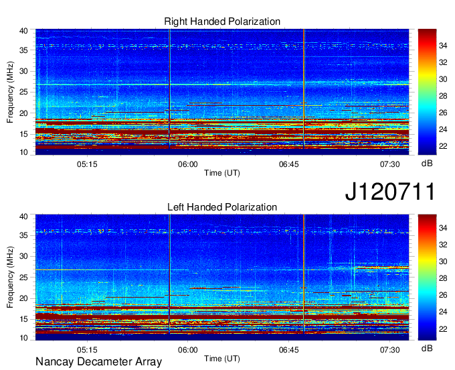Click the 15 MHz tick on top plot
Image resolution: width=455 pixels, height=370 pixels.
pos(23,134)
